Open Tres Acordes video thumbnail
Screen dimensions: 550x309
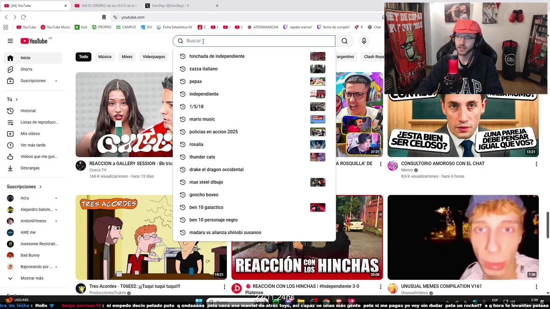[124, 237]
